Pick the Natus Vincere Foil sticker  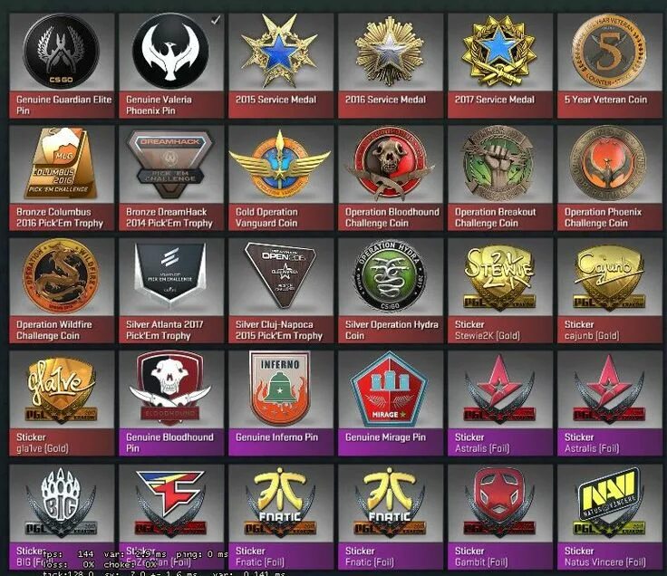pyautogui.click(x=610, y=517)
